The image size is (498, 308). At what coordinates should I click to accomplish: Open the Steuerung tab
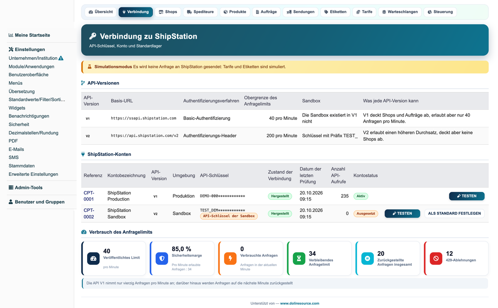click(440, 12)
